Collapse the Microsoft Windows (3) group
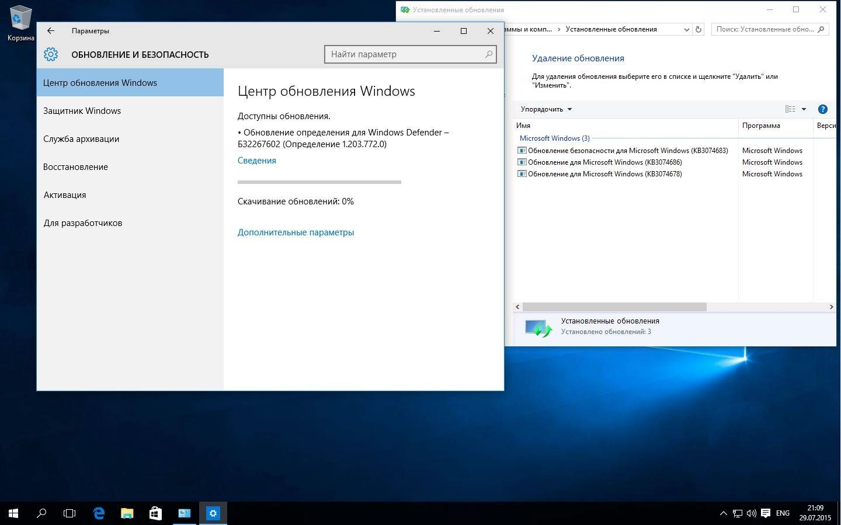Viewport: 841px width, 525px height. pyautogui.click(x=554, y=138)
